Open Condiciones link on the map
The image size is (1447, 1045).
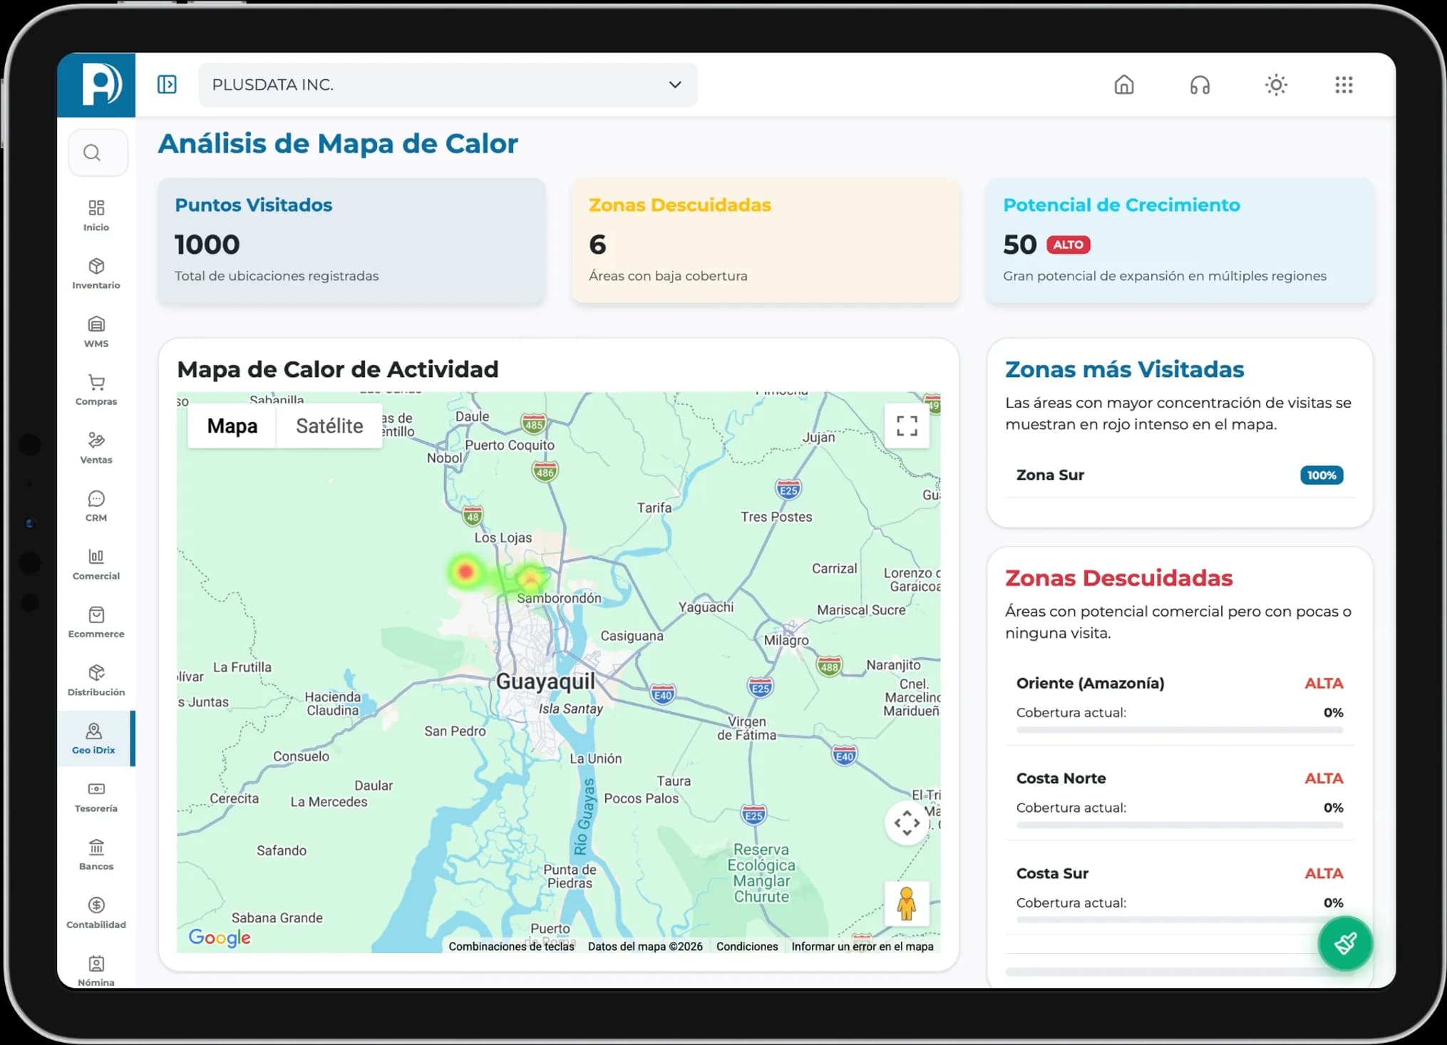pos(747,947)
